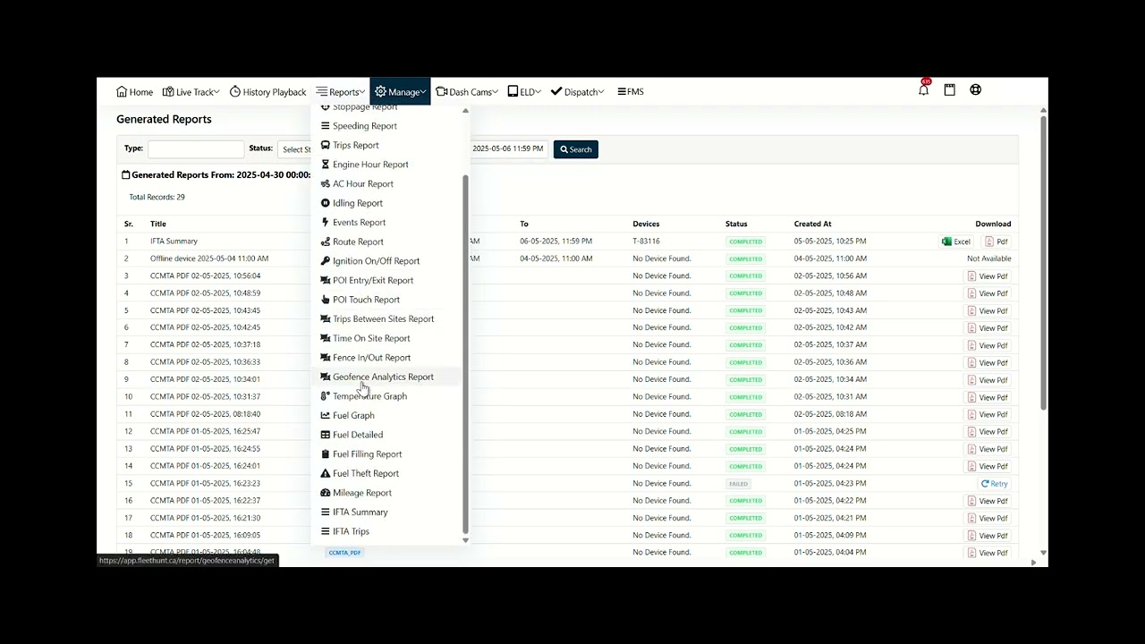
Task: Expand the Reports menu
Action: point(341,91)
